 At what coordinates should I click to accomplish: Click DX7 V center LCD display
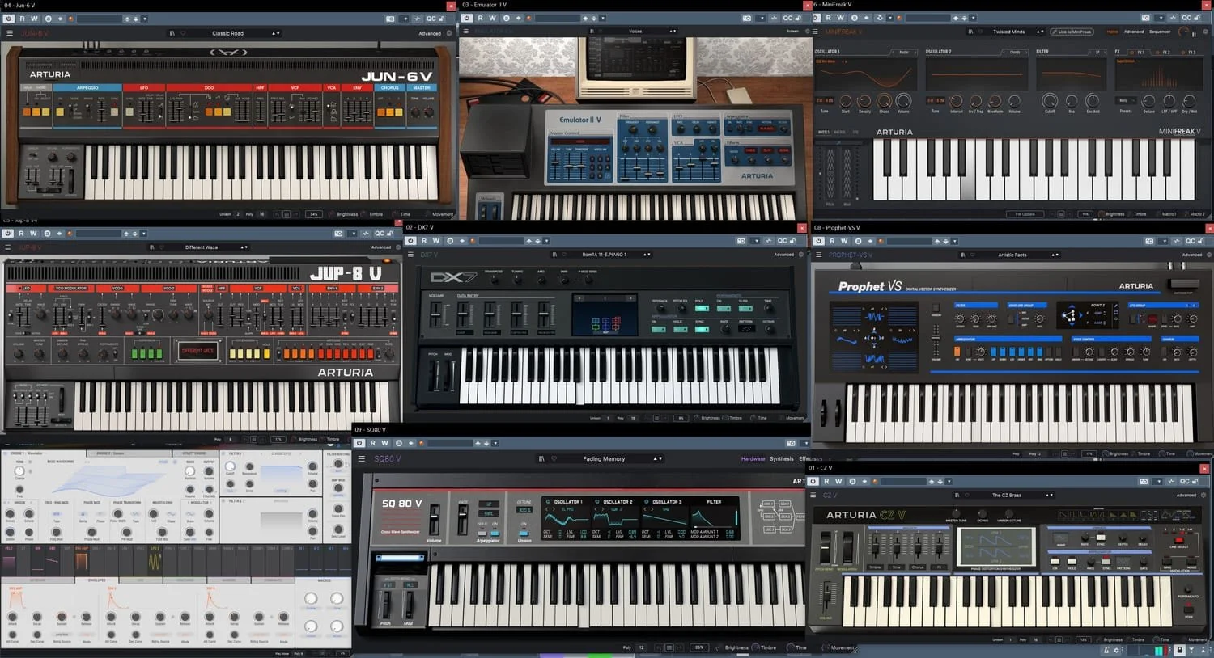pos(605,314)
